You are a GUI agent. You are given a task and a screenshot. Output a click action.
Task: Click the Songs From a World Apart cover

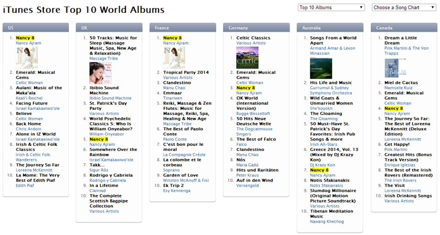click(321, 68)
